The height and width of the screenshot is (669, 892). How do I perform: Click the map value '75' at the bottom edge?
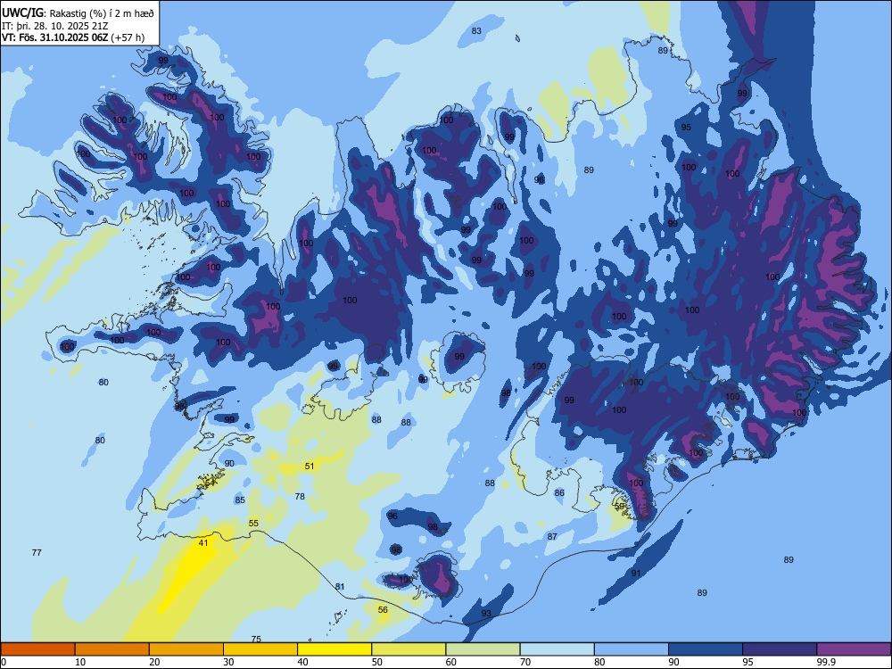click(256, 640)
